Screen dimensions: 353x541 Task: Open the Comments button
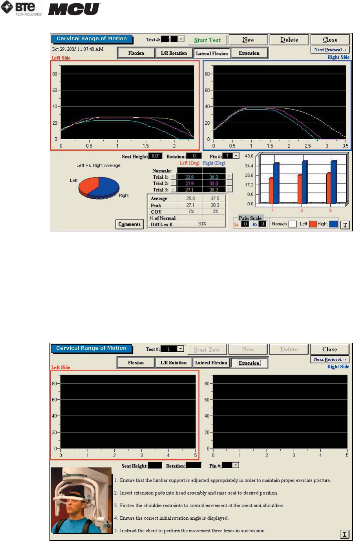tap(130, 224)
